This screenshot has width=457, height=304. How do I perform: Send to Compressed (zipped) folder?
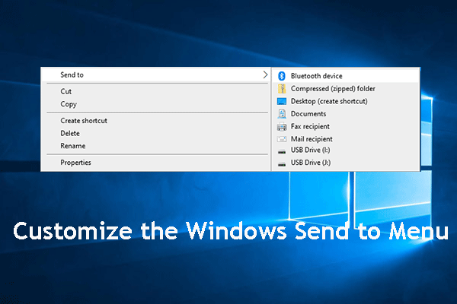pos(346,88)
